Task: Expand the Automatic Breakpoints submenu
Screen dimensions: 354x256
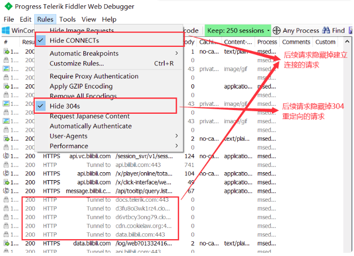Action: 109,53
